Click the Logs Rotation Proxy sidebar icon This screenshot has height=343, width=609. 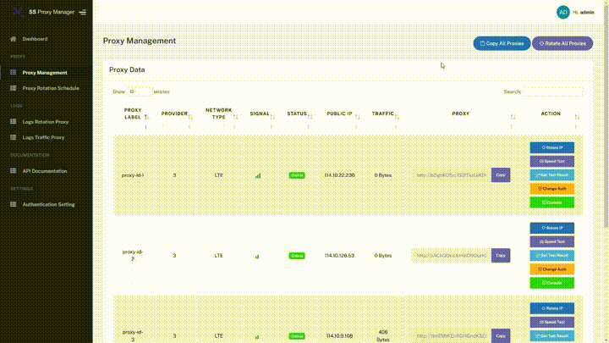[x=13, y=121]
